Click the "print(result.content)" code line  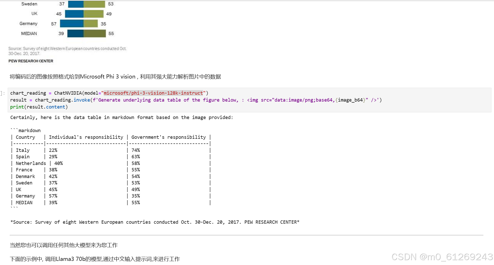click(39, 107)
